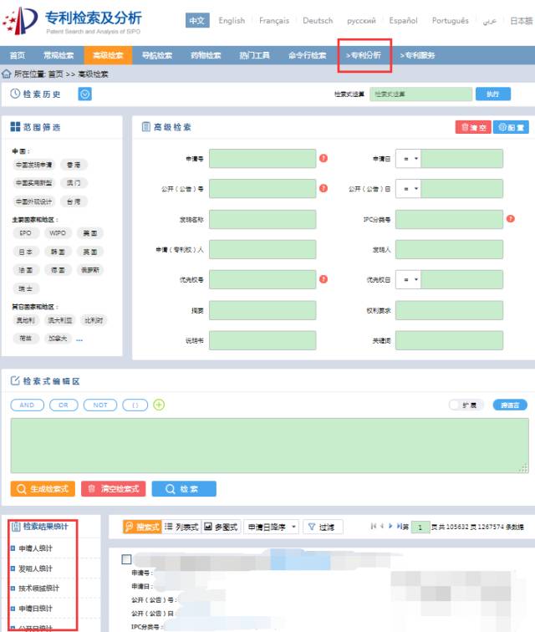Open the 导航检索 navigation tab
This screenshot has height=632, width=535.
point(157,55)
